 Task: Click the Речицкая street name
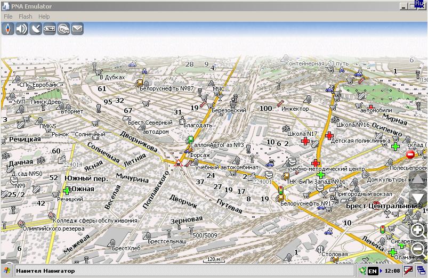(x=25, y=139)
